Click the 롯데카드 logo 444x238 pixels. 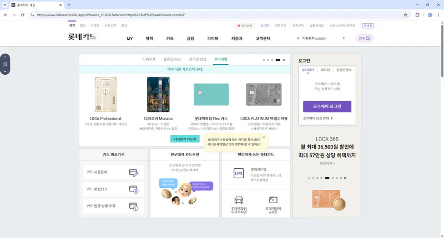click(x=82, y=37)
